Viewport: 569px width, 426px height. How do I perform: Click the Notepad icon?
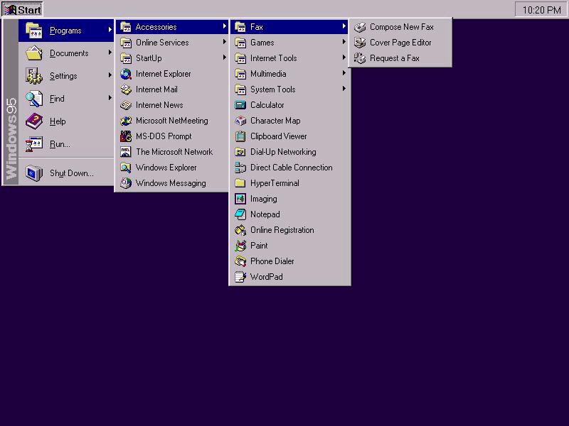pos(240,214)
